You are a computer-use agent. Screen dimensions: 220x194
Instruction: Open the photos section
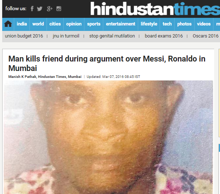point(184,24)
